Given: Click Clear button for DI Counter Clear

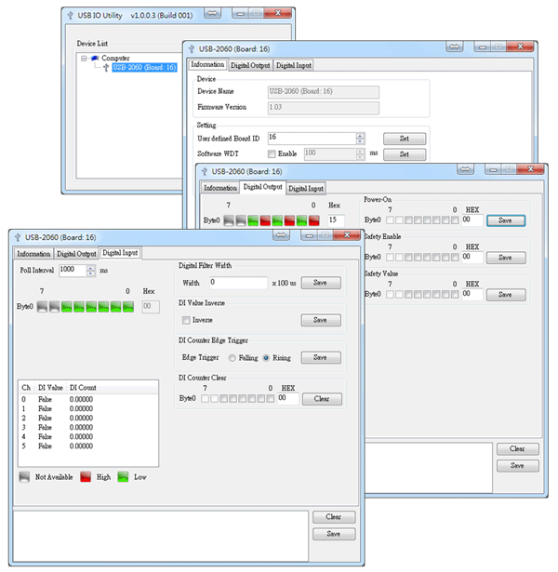Looking at the screenshot, I should pyautogui.click(x=322, y=399).
